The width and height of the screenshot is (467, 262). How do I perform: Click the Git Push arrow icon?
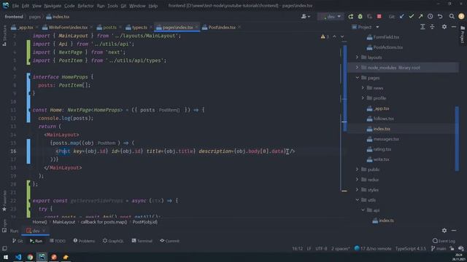click(420, 17)
